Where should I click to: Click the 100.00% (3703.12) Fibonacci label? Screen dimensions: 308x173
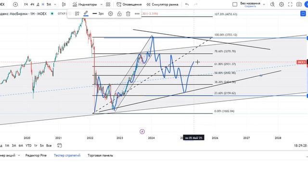(226, 35)
